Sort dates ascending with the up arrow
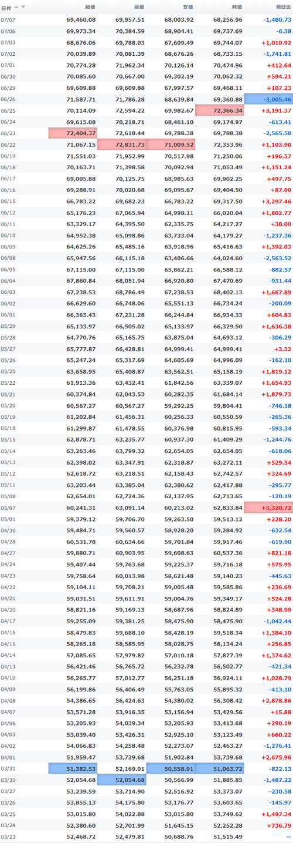293x843 pixels. (x=16, y=7)
